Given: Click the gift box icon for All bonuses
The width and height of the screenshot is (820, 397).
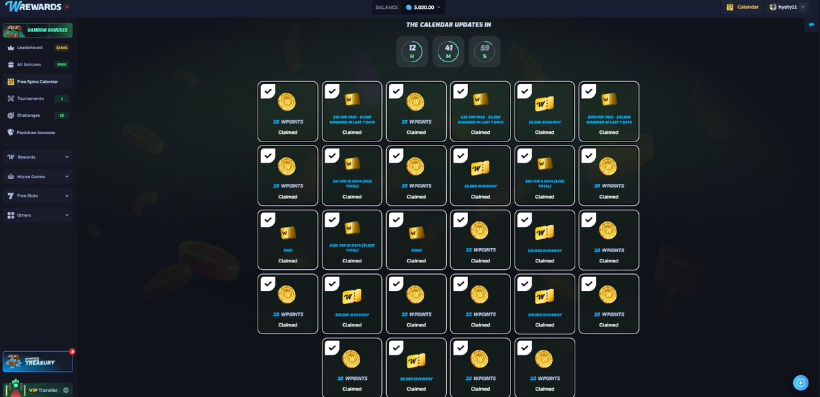Looking at the screenshot, I should [11, 64].
